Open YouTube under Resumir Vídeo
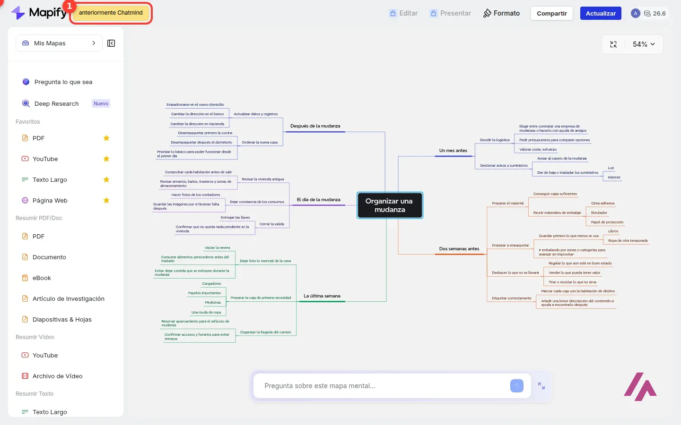Screen dimensions: 681x425 pos(45,355)
